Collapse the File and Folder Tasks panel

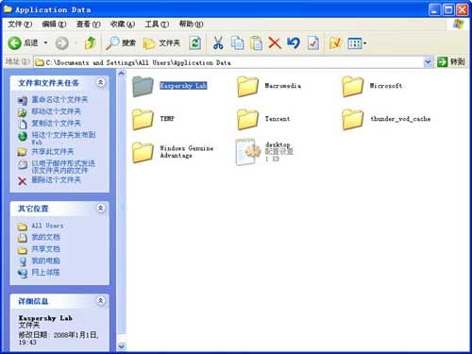(100, 83)
